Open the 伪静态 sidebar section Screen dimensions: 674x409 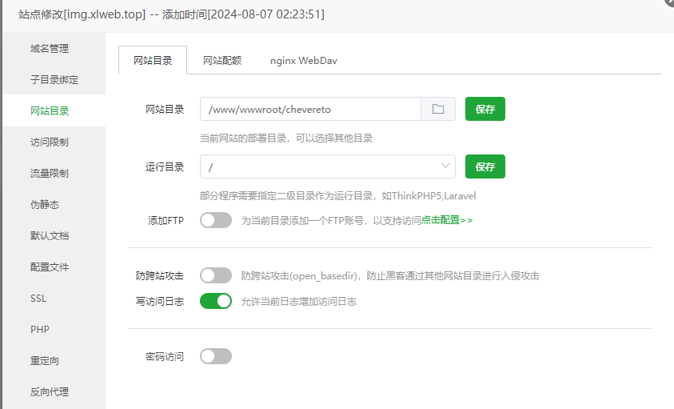click(x=45, y=205)
